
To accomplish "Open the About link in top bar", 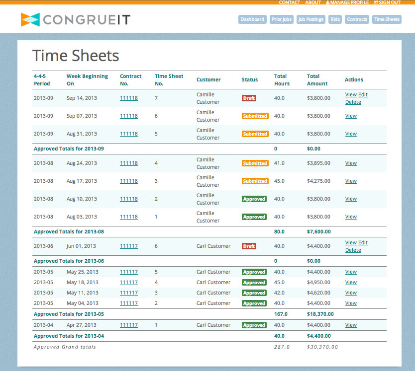I will click(x=313, y=2).
